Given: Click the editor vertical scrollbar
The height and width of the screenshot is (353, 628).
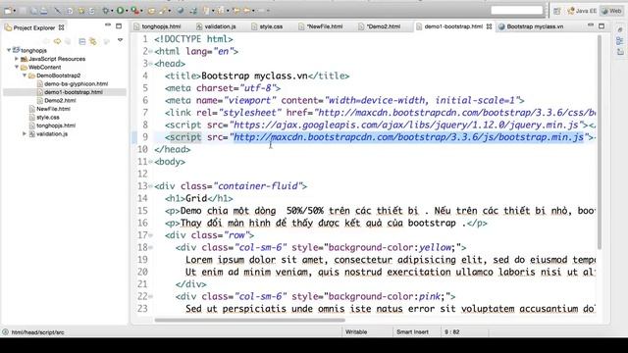Looking at the screenshot, I should point(600,142).
